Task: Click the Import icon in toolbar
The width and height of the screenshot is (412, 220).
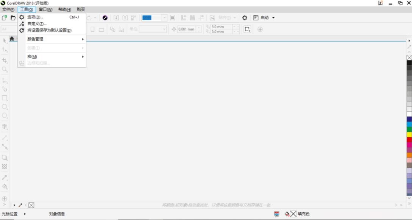Action: 116,18
